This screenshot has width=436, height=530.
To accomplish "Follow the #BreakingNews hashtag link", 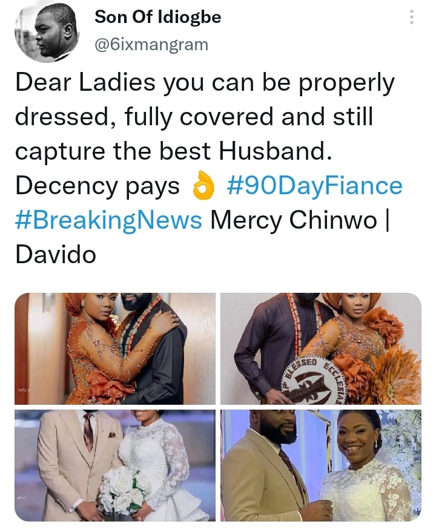I will coord(108,220).
